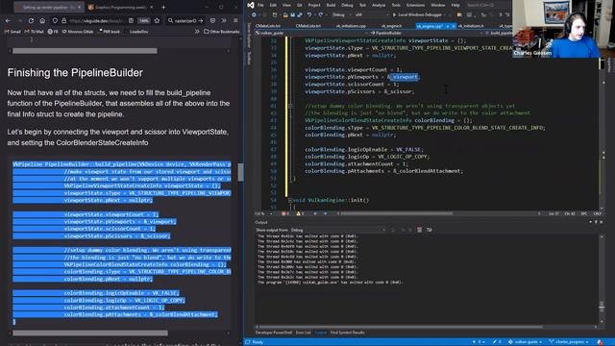Switch to Developer PowerShell tab
This screenshot has width=615, height=346.
tap(274, 333)
